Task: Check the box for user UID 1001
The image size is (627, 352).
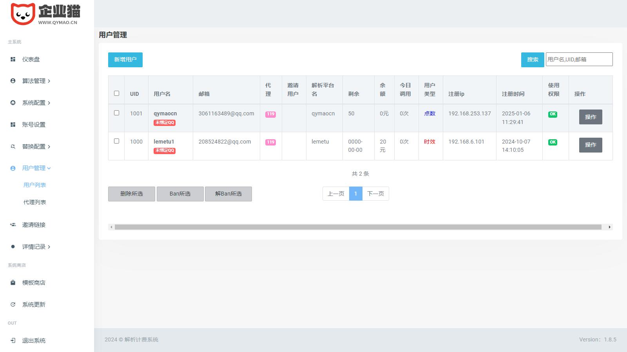Action: [116, 113]
